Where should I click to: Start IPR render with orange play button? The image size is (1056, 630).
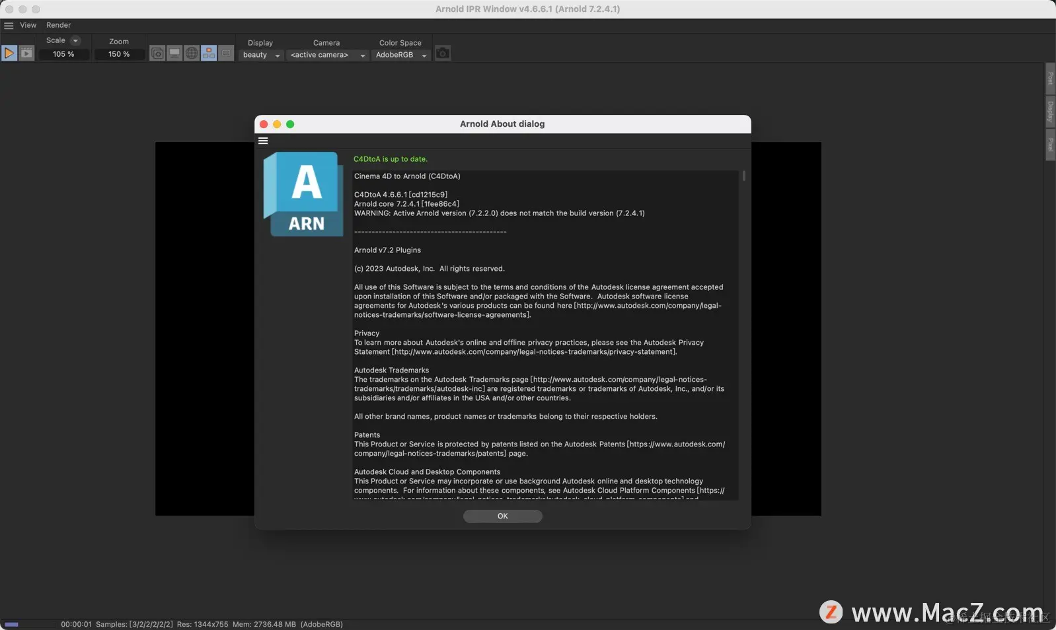[9, 53]
